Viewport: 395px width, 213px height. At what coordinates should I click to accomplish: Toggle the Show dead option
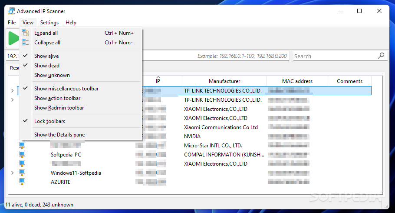tap(81, 66)
